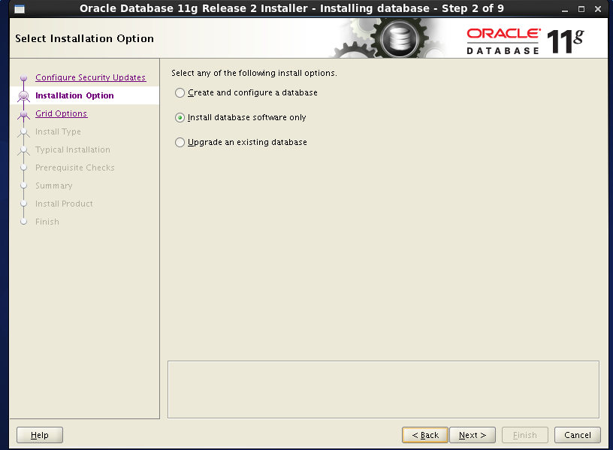The image size is (613, 450).
Task: Click the Oracle Database 11g logo
Action: click(x=524, y=41)
